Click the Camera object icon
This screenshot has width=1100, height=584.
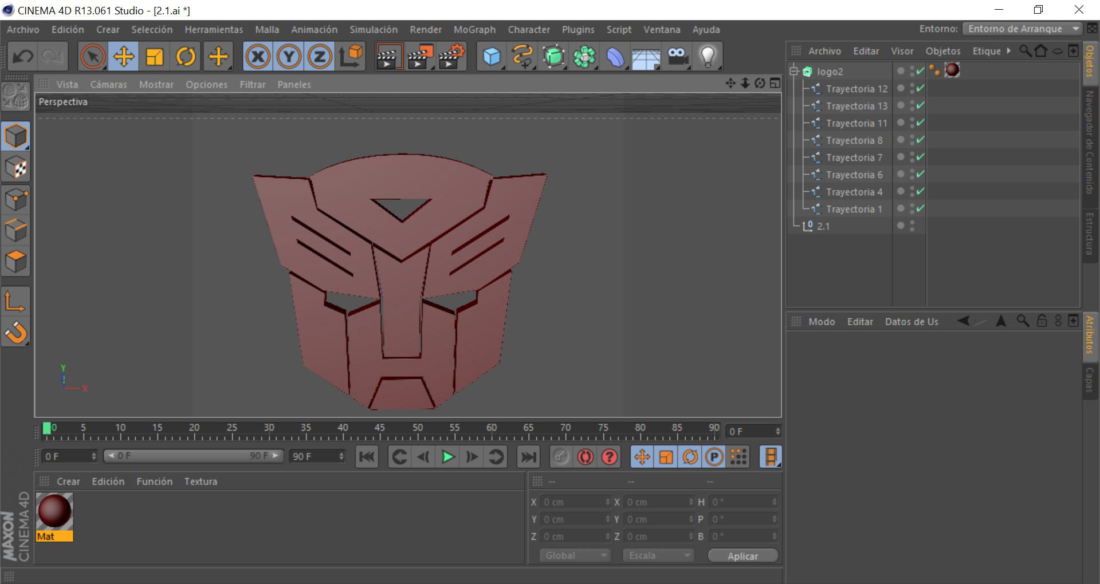pyautogui.click(x=677, y=57)
